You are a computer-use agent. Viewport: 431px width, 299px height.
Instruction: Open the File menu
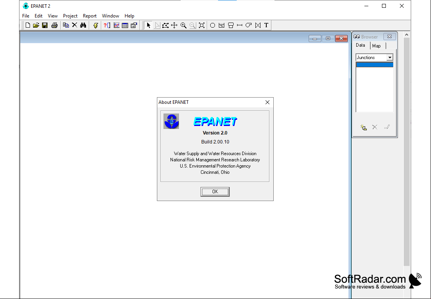[26, 16]
